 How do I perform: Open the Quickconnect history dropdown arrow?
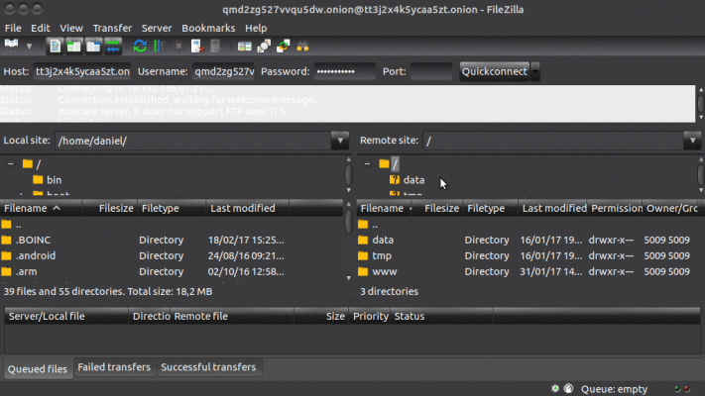coord(535,71)
